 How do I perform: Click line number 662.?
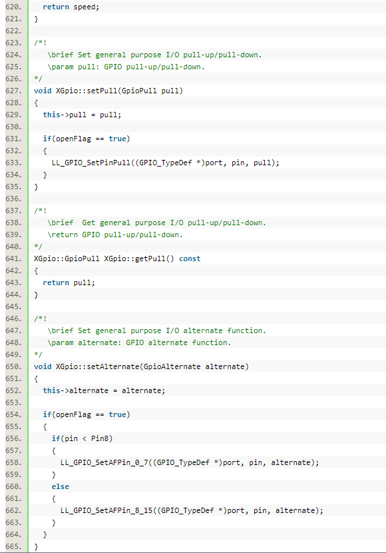pos(13,510)
